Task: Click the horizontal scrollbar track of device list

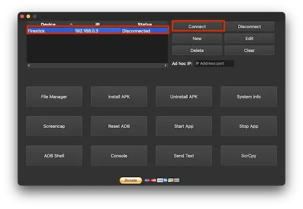Action: click(x=97, y=65)
